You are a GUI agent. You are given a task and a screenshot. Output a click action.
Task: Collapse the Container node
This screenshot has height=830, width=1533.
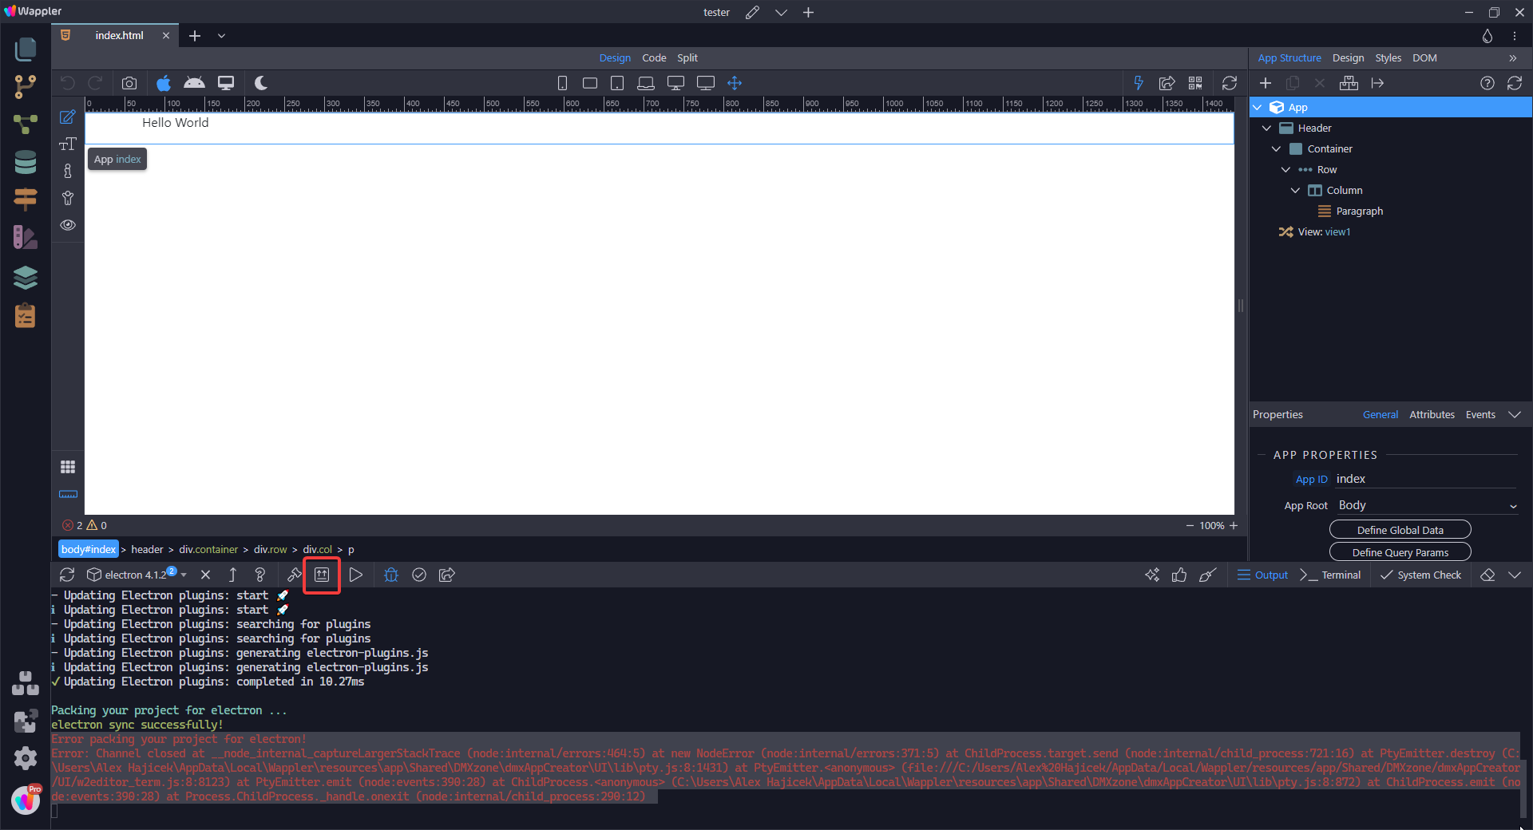[x=1277, y=149]
